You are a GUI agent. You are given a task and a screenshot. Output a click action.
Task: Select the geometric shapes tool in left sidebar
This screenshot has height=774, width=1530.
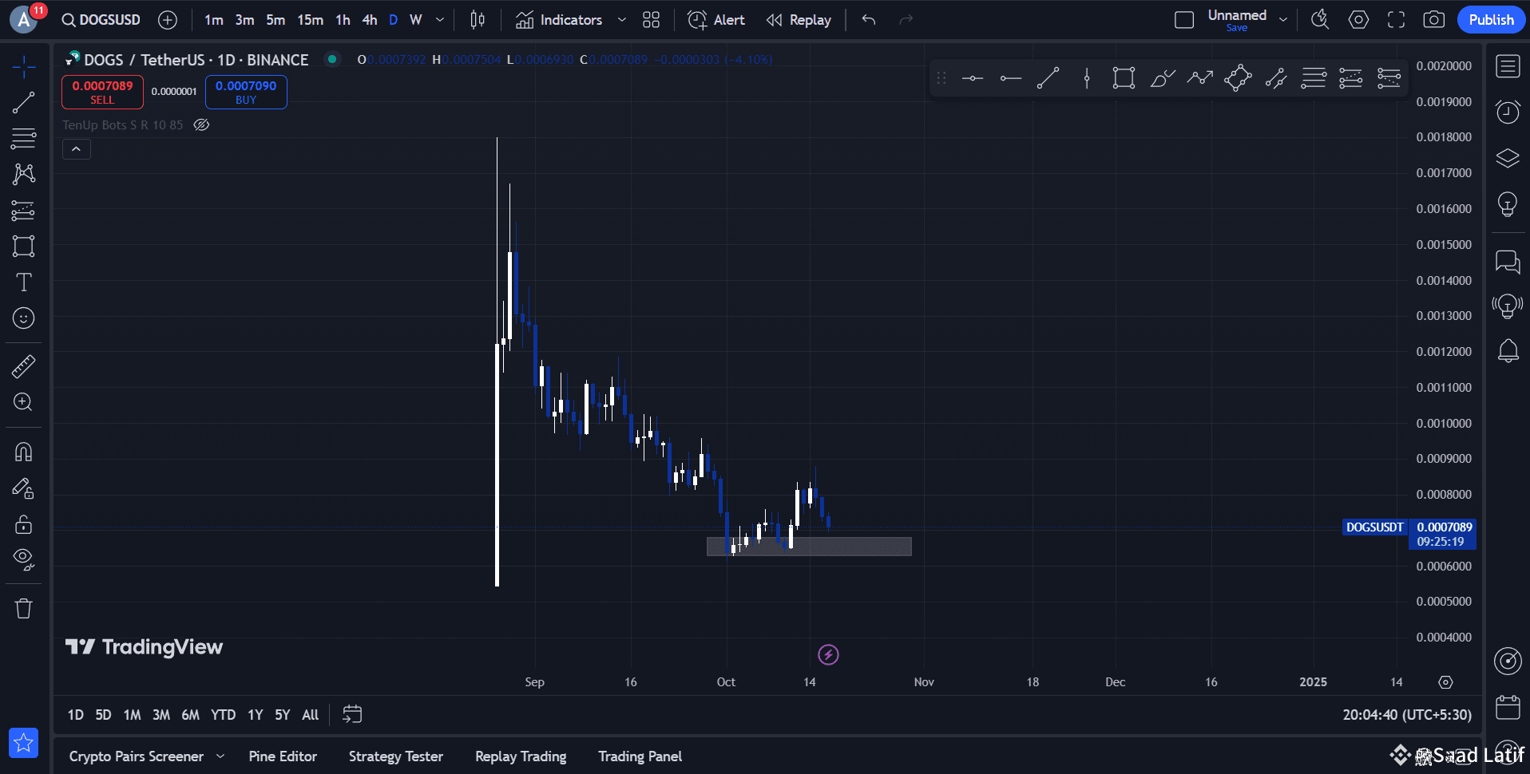pos(24,246)
